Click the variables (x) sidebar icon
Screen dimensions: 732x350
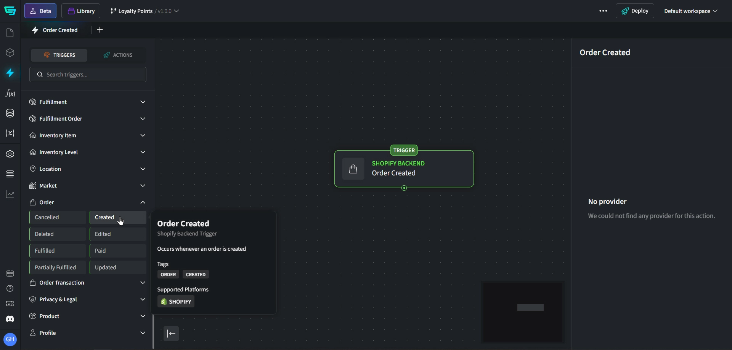point(10,133)
